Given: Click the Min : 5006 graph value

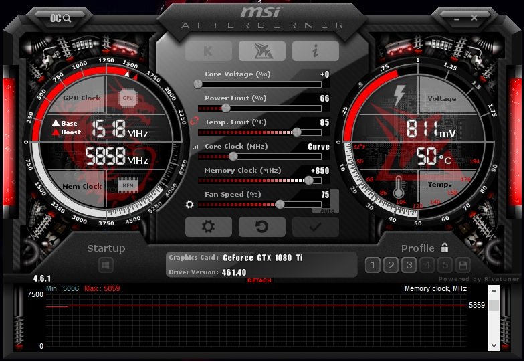Looking at the screenshot, I should pos(63,288).
